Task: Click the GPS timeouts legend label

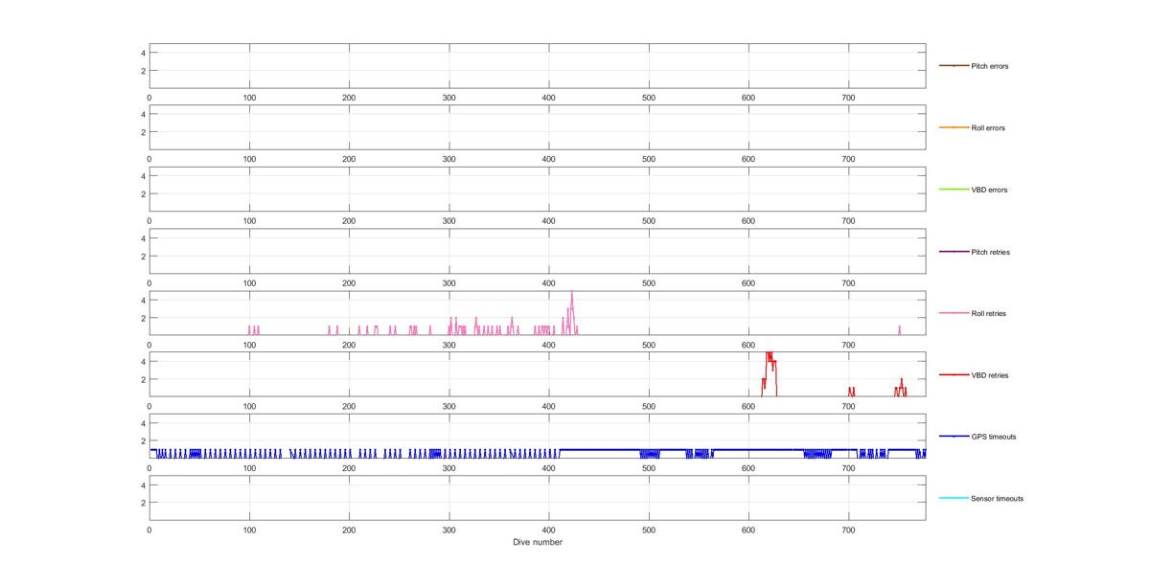Action: pyautogui.click(x=993, y=437)
